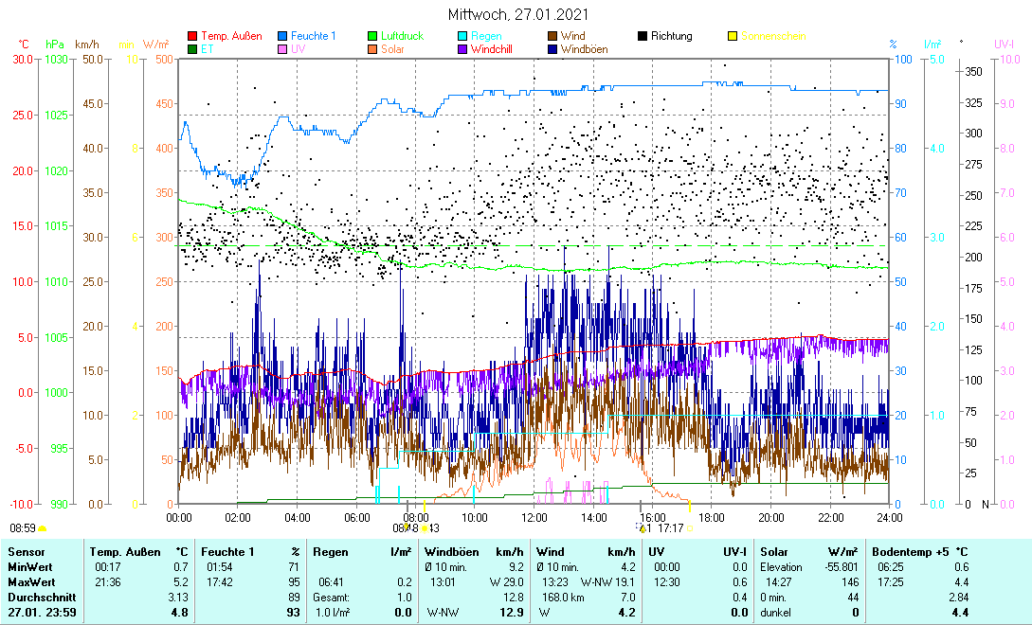
Task: Click the 12:00 time axis label
Action: coord(534,517)
